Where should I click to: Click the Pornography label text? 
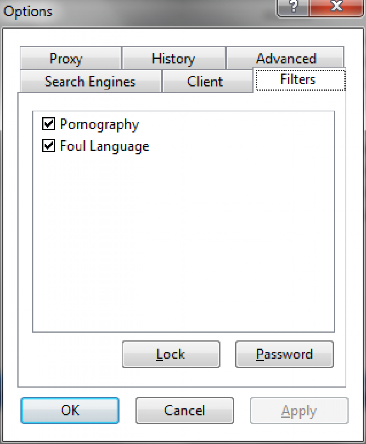pyautogui.click(x=99, y=124)
